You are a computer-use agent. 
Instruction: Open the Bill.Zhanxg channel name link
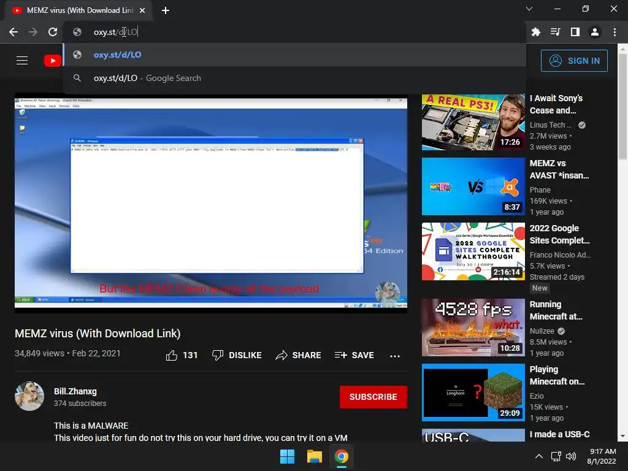pos(75,391)
